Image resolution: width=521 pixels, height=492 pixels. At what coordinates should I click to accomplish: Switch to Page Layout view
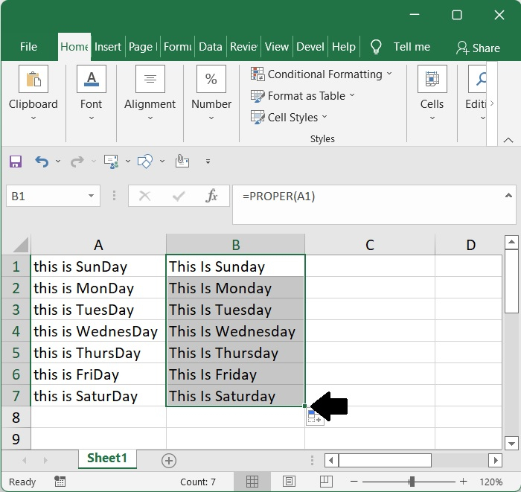(289, 482)
